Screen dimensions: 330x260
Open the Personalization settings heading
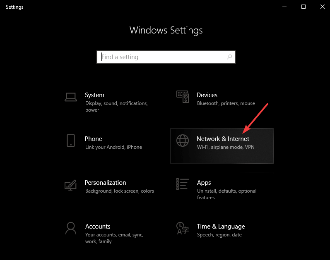[106, 183]
